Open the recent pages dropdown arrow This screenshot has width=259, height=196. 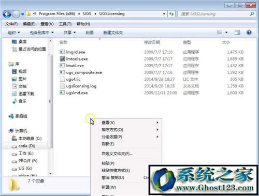(x=23, y=14)
